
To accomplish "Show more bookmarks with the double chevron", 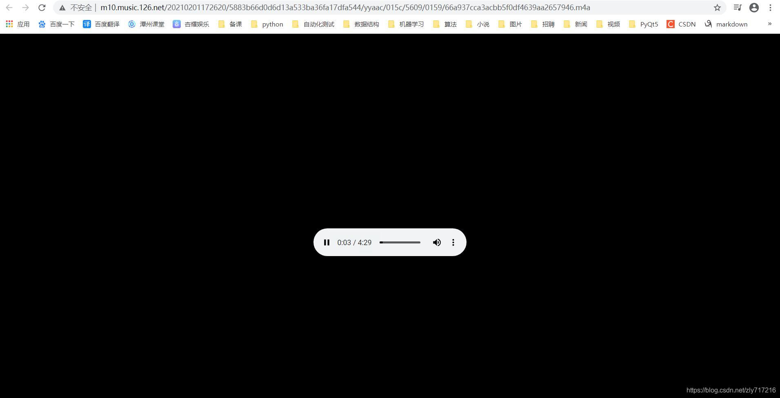I will 769,24.
